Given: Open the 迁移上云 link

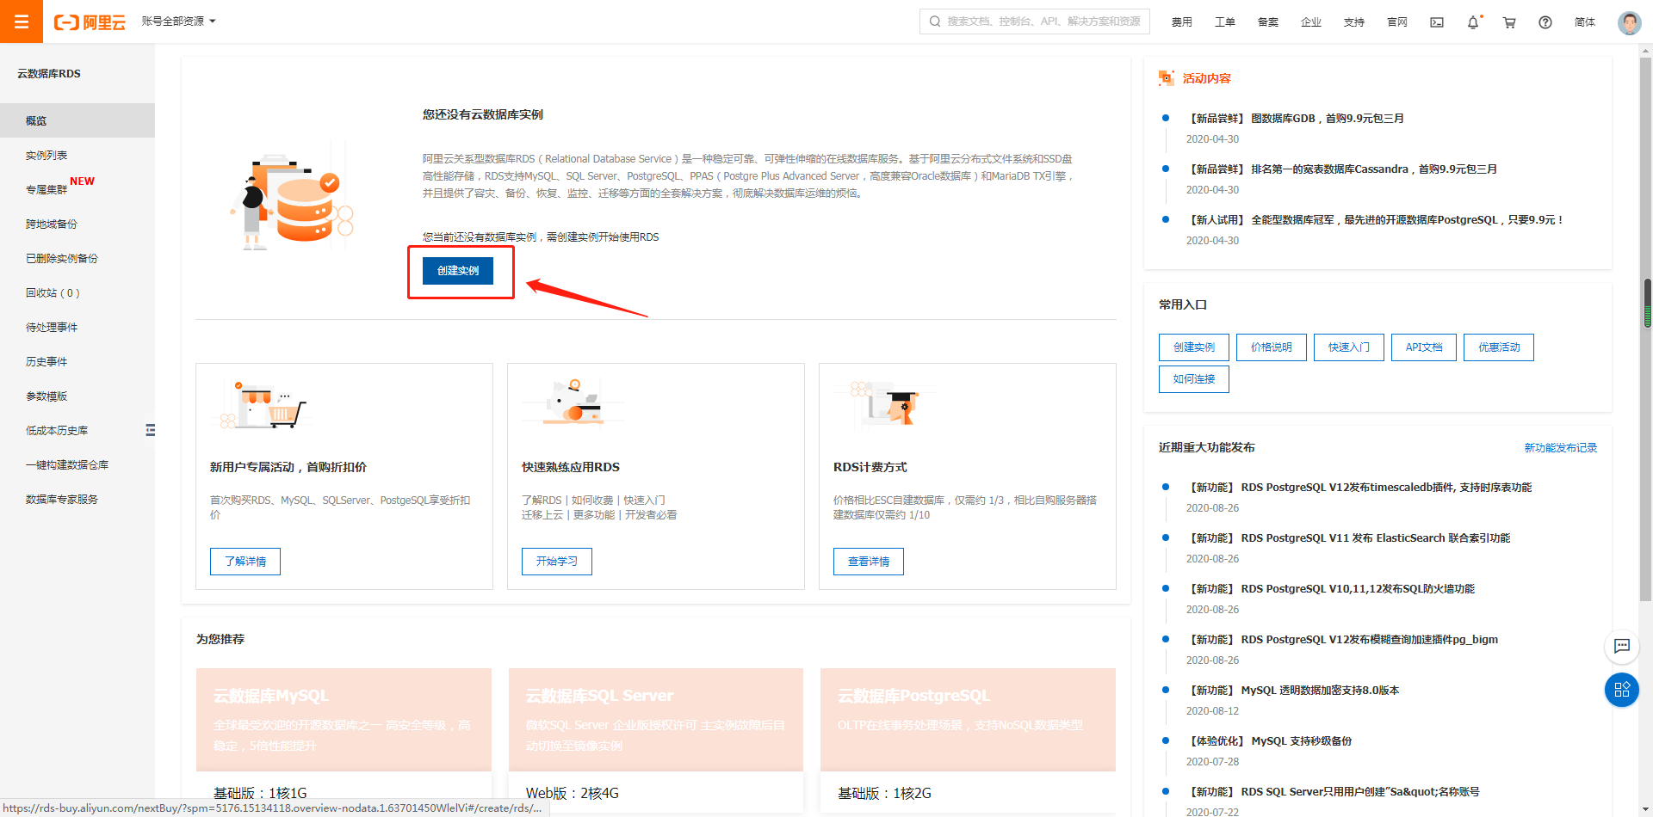Looking at the screenshot, I should pos(542,514).
